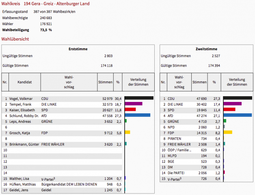The height and width of the screenshot is (195, 255).
Task: Select MLPD row in Zweitstimme table
Action: coord(191,156)
